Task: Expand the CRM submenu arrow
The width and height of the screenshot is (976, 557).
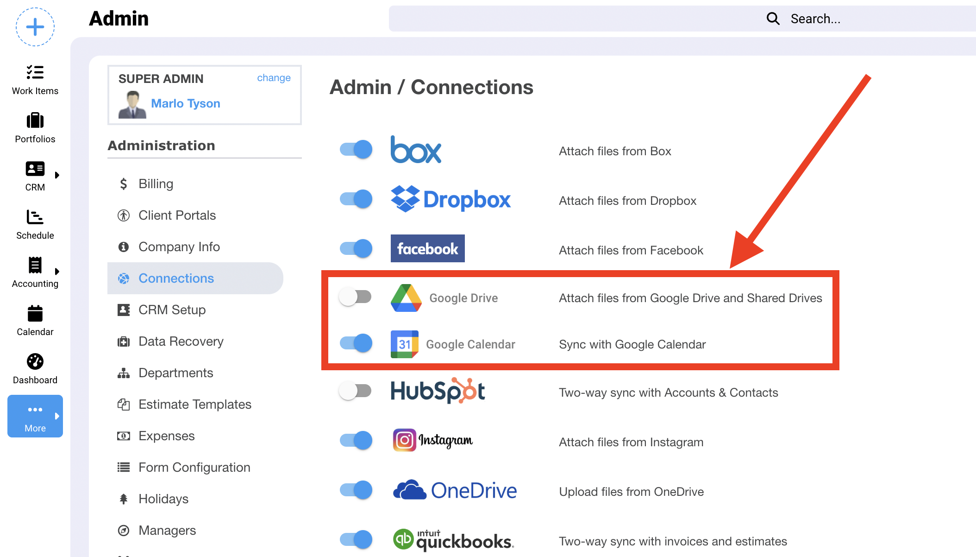Action: pos(57,175)
